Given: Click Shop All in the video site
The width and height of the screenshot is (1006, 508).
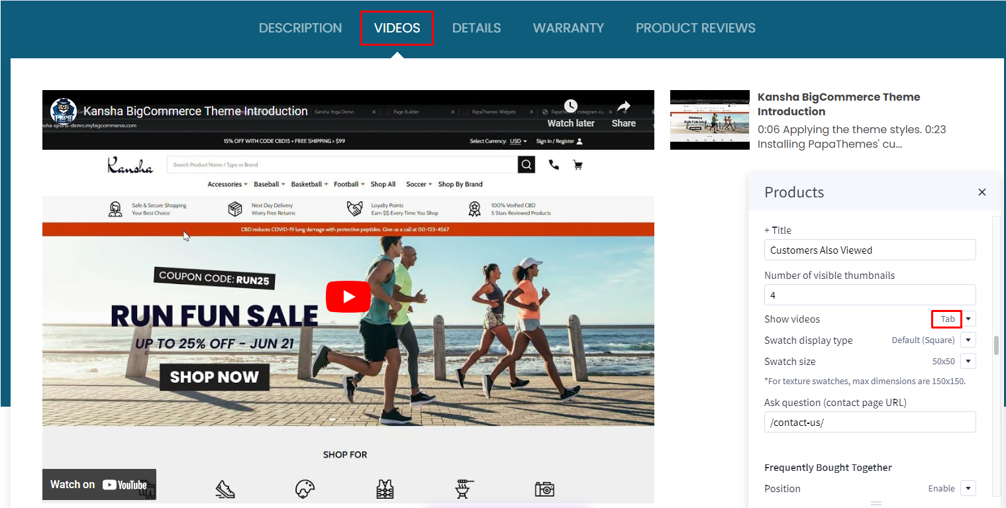Looking at the screenshot, I should pyautogui.click(x=383, y=184).
